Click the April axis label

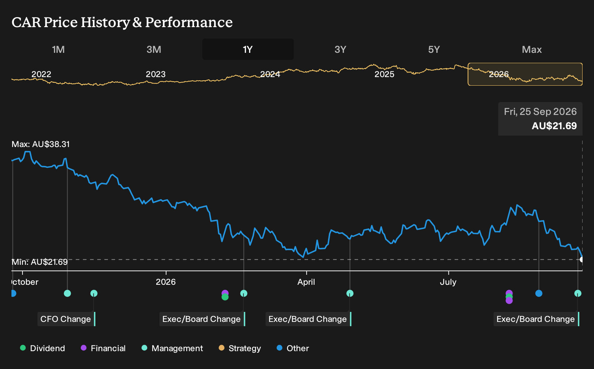click(x=306, y=282)
